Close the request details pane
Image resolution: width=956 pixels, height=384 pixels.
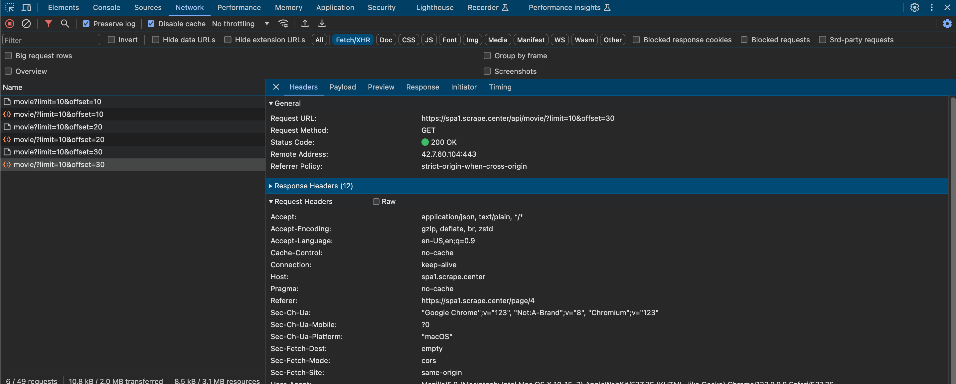click(276, 87)
